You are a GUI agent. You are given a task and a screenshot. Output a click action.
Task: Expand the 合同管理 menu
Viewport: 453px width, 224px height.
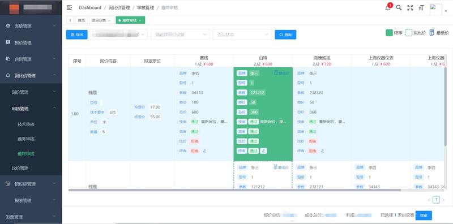(31, 59)
